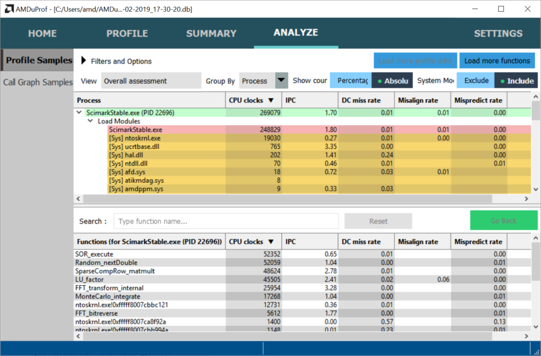Image resolution: width=541 pixels, height=356 pixels.
Task: Collapse the Load Modules tree node
Action: [90, 121]
